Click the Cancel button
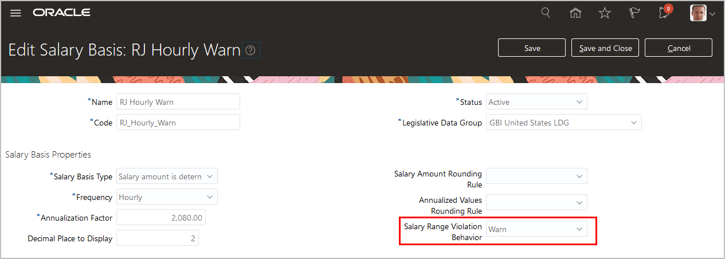725x259 pixels. tap(679, 48)
